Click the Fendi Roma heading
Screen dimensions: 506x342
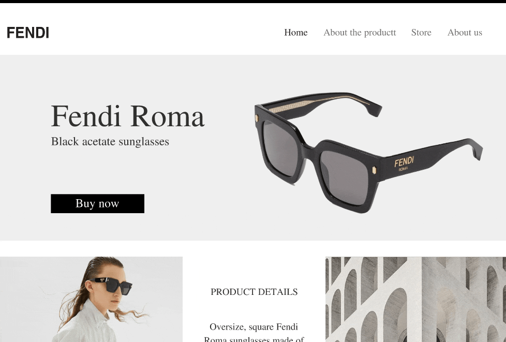coord(127,116)
